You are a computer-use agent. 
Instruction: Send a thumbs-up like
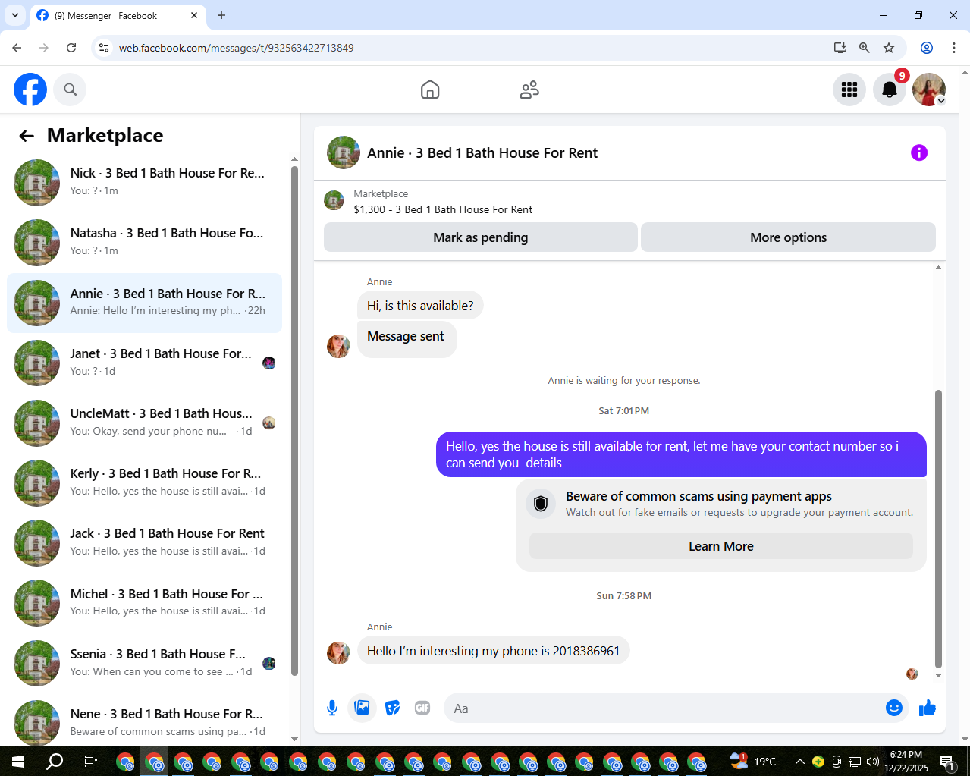click(927, 708)
